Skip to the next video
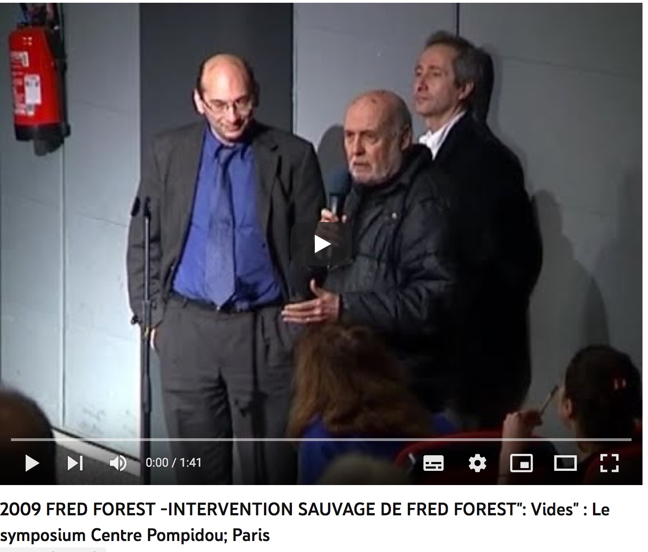 [75, 463]
